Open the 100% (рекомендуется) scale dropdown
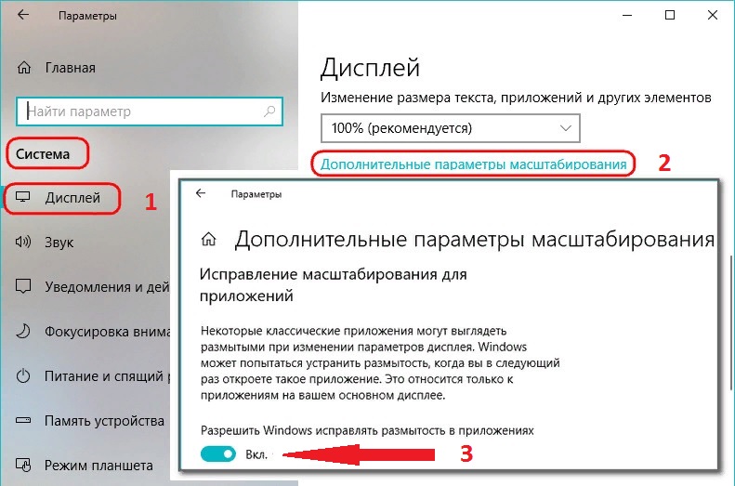Screen dimensions: 735x486 point(451,128)
